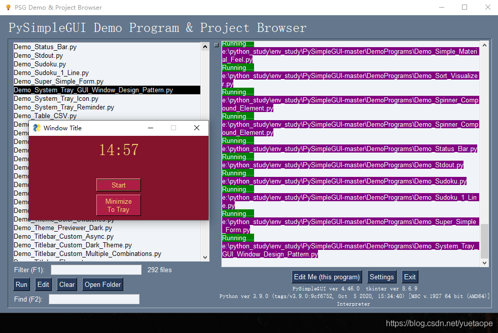
Task: Click Edit Me (this program) button
Action: (x=327, y=277)
